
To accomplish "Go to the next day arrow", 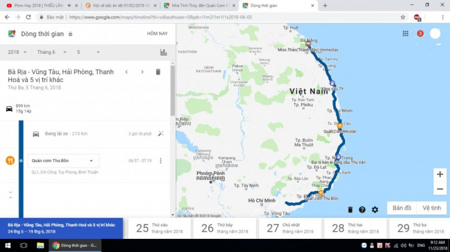I will [142, 72].
